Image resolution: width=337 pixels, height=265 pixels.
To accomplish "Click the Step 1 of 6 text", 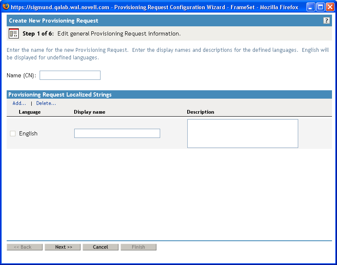I will click(x=38, y=33).
